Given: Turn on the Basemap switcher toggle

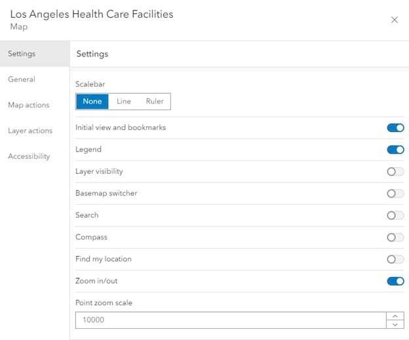Looking at the screenshot, I should coord(395,194).
